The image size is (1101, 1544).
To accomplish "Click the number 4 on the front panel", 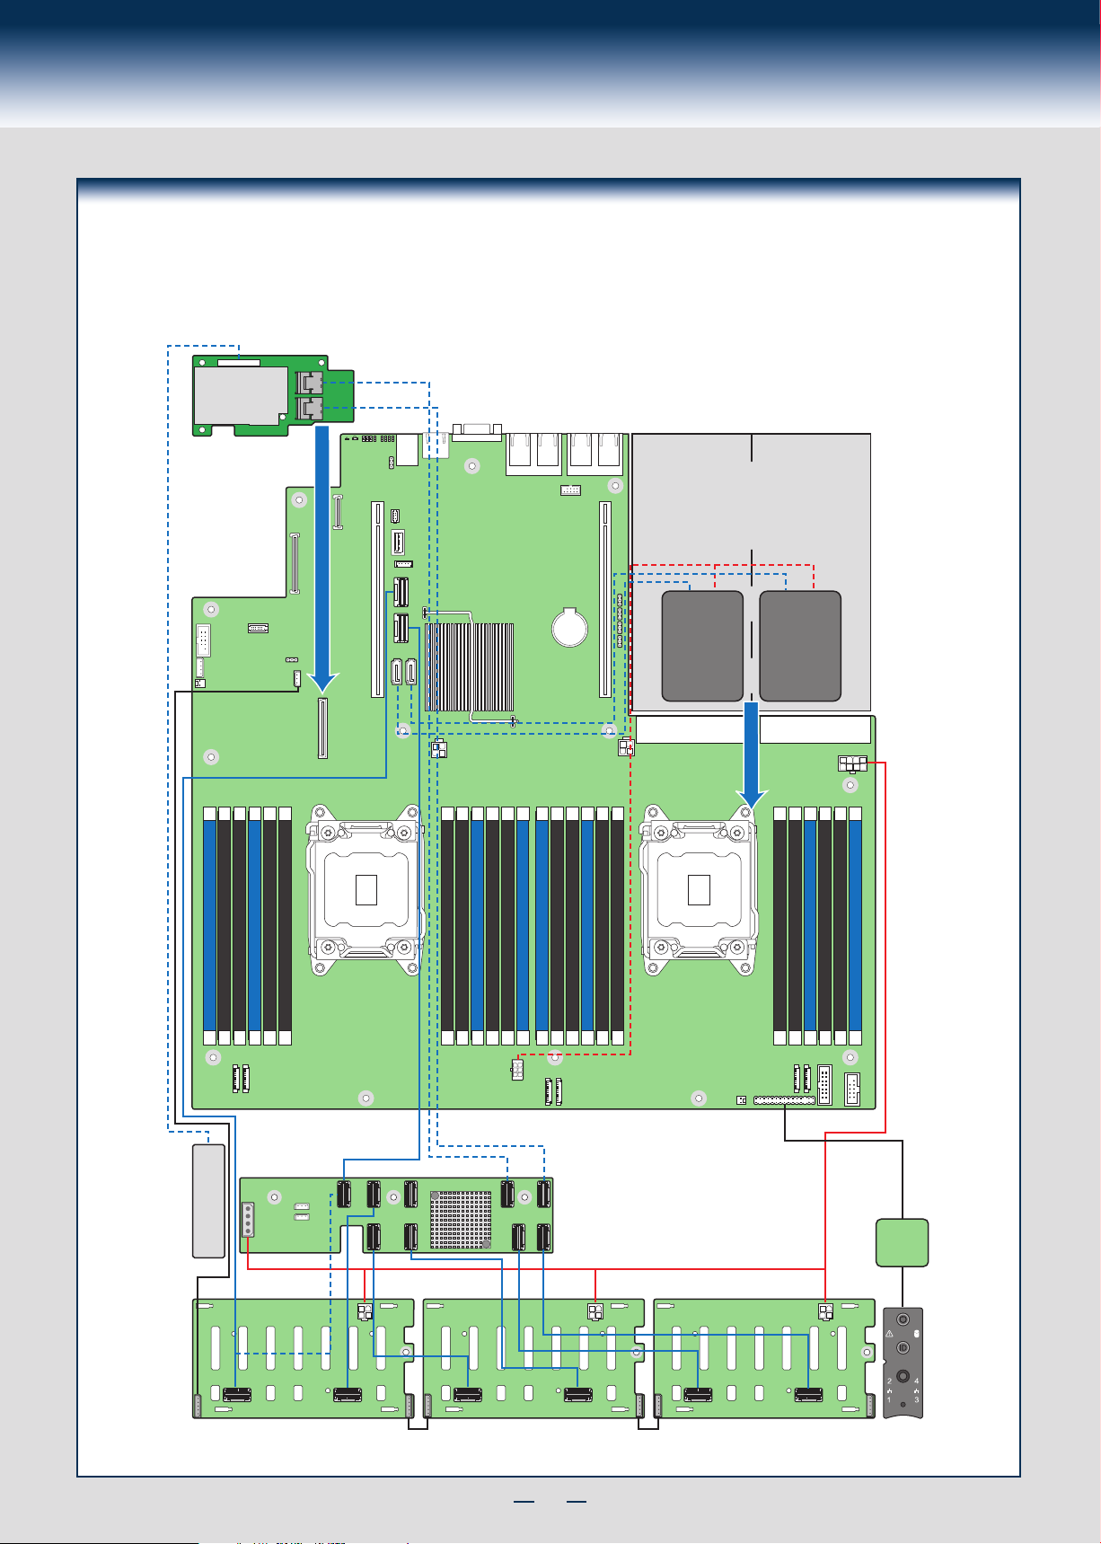I will tap(916, 1381).
